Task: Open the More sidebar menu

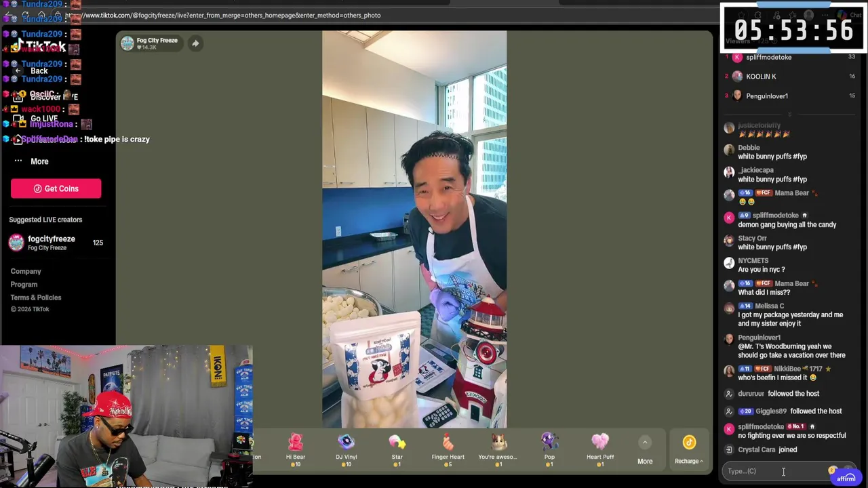Action: [x=32, y=161]
